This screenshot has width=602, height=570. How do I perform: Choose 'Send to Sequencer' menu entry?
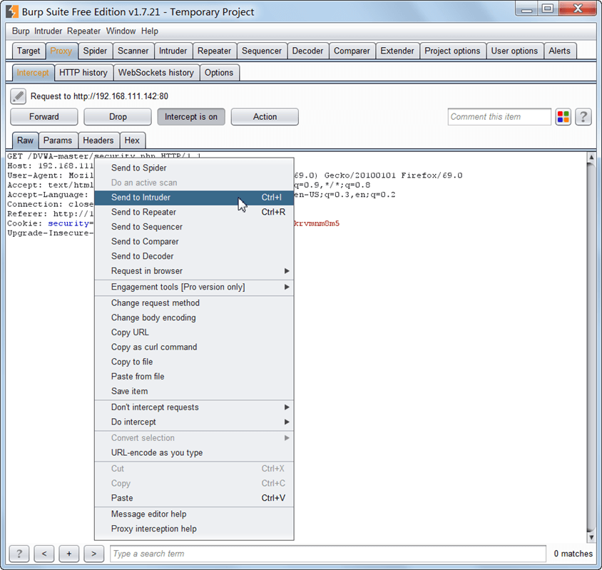pos(194,227)
